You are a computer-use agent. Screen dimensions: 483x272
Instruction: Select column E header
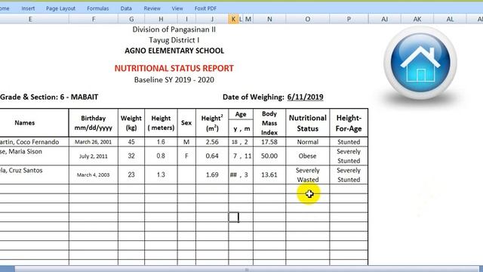[x=30, y=19]
